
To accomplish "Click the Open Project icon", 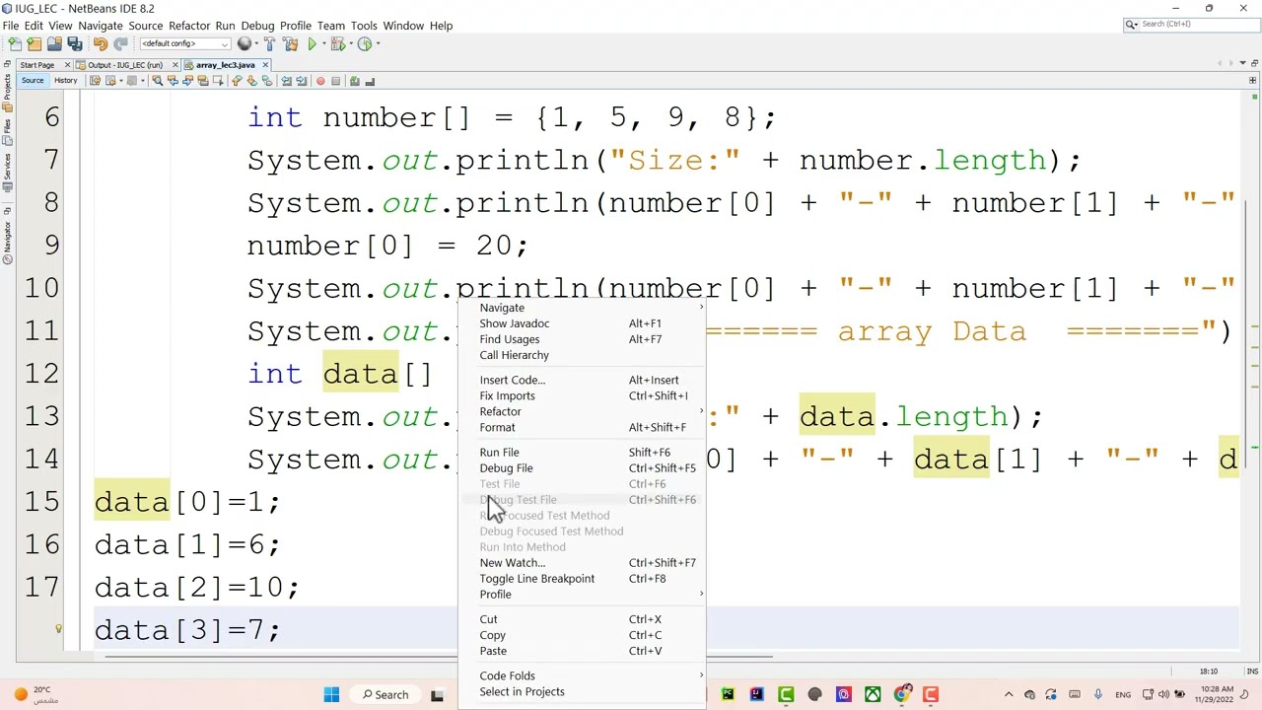I will pyautogui.click(x=54, y=44).
